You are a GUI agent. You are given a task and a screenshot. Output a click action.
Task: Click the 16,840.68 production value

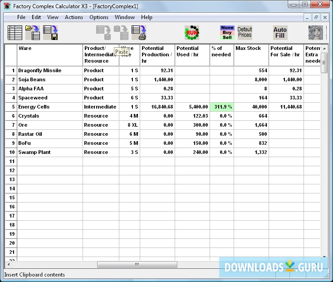click(157, 107)
